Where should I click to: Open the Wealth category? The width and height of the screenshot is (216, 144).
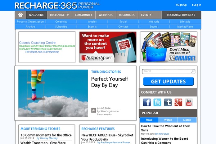[92, 22]
